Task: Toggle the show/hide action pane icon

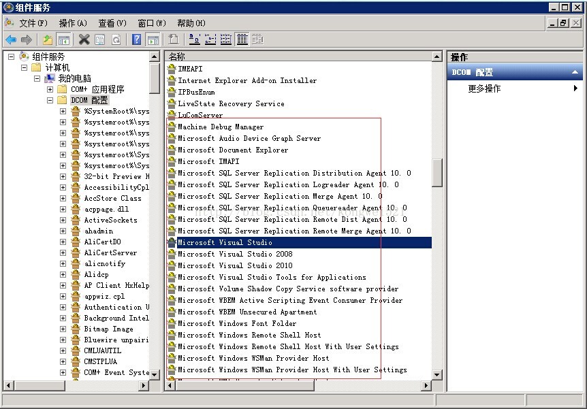Action: pos(153,39)
